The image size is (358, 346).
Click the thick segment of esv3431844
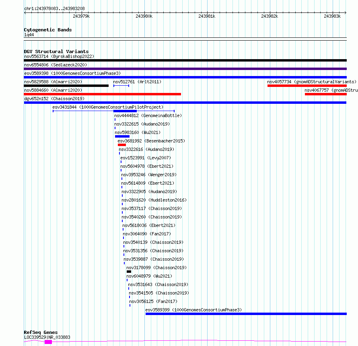point(125,111)
